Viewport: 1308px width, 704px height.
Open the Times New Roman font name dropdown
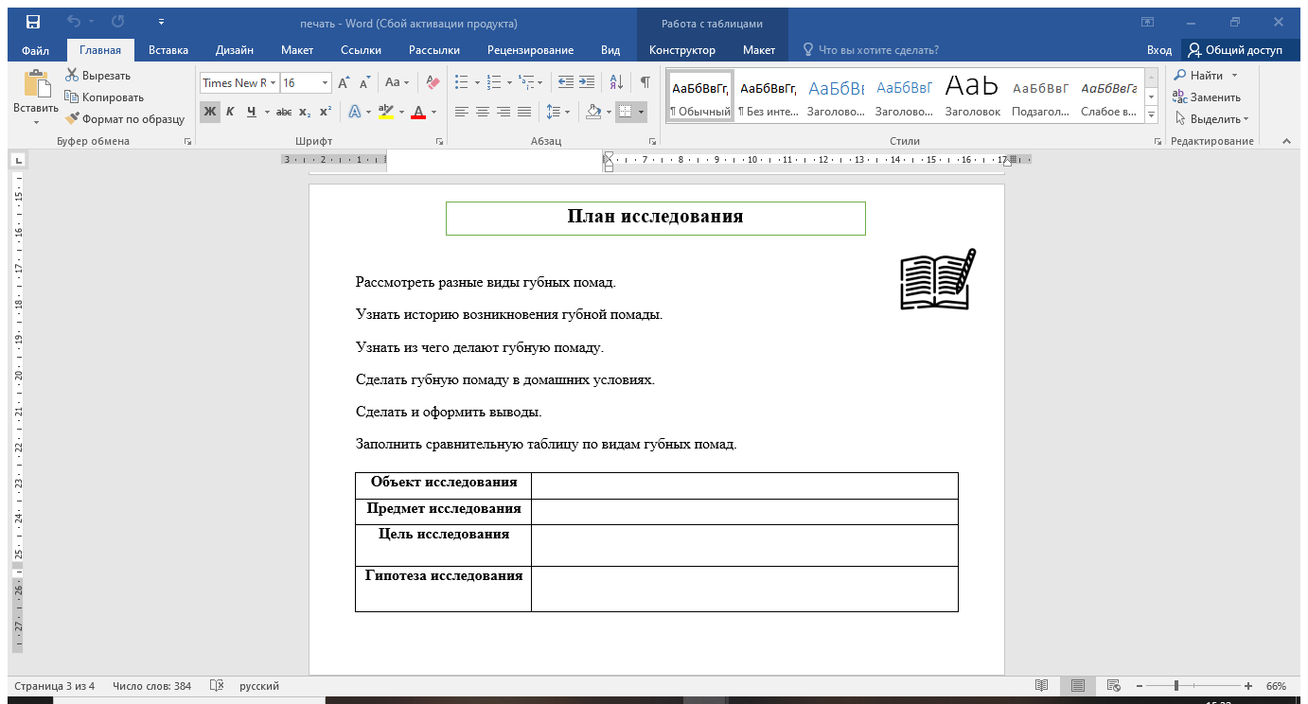[274, 83]
